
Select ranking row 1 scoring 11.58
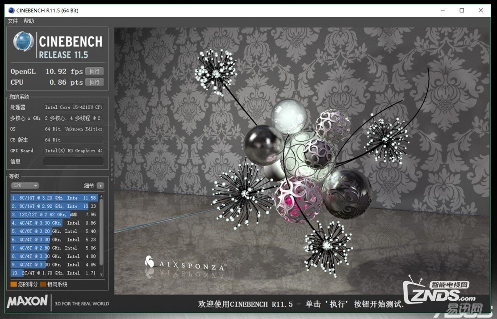click(54, 198)
